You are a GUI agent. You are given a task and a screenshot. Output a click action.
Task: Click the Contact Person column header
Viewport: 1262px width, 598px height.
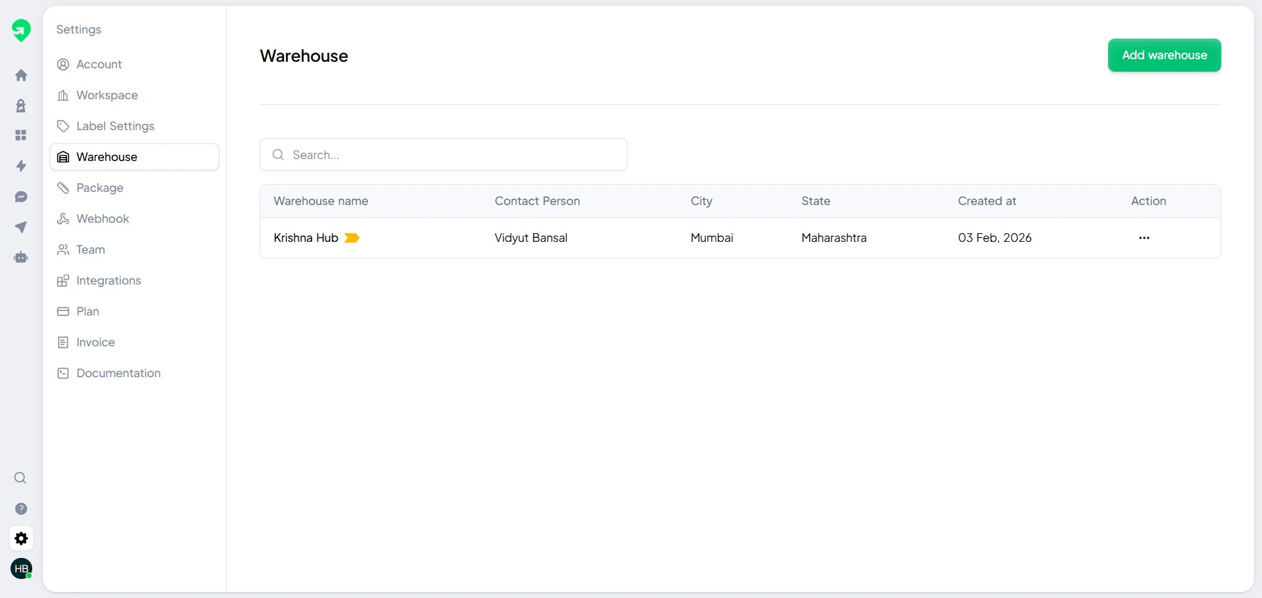click(537, 201)
